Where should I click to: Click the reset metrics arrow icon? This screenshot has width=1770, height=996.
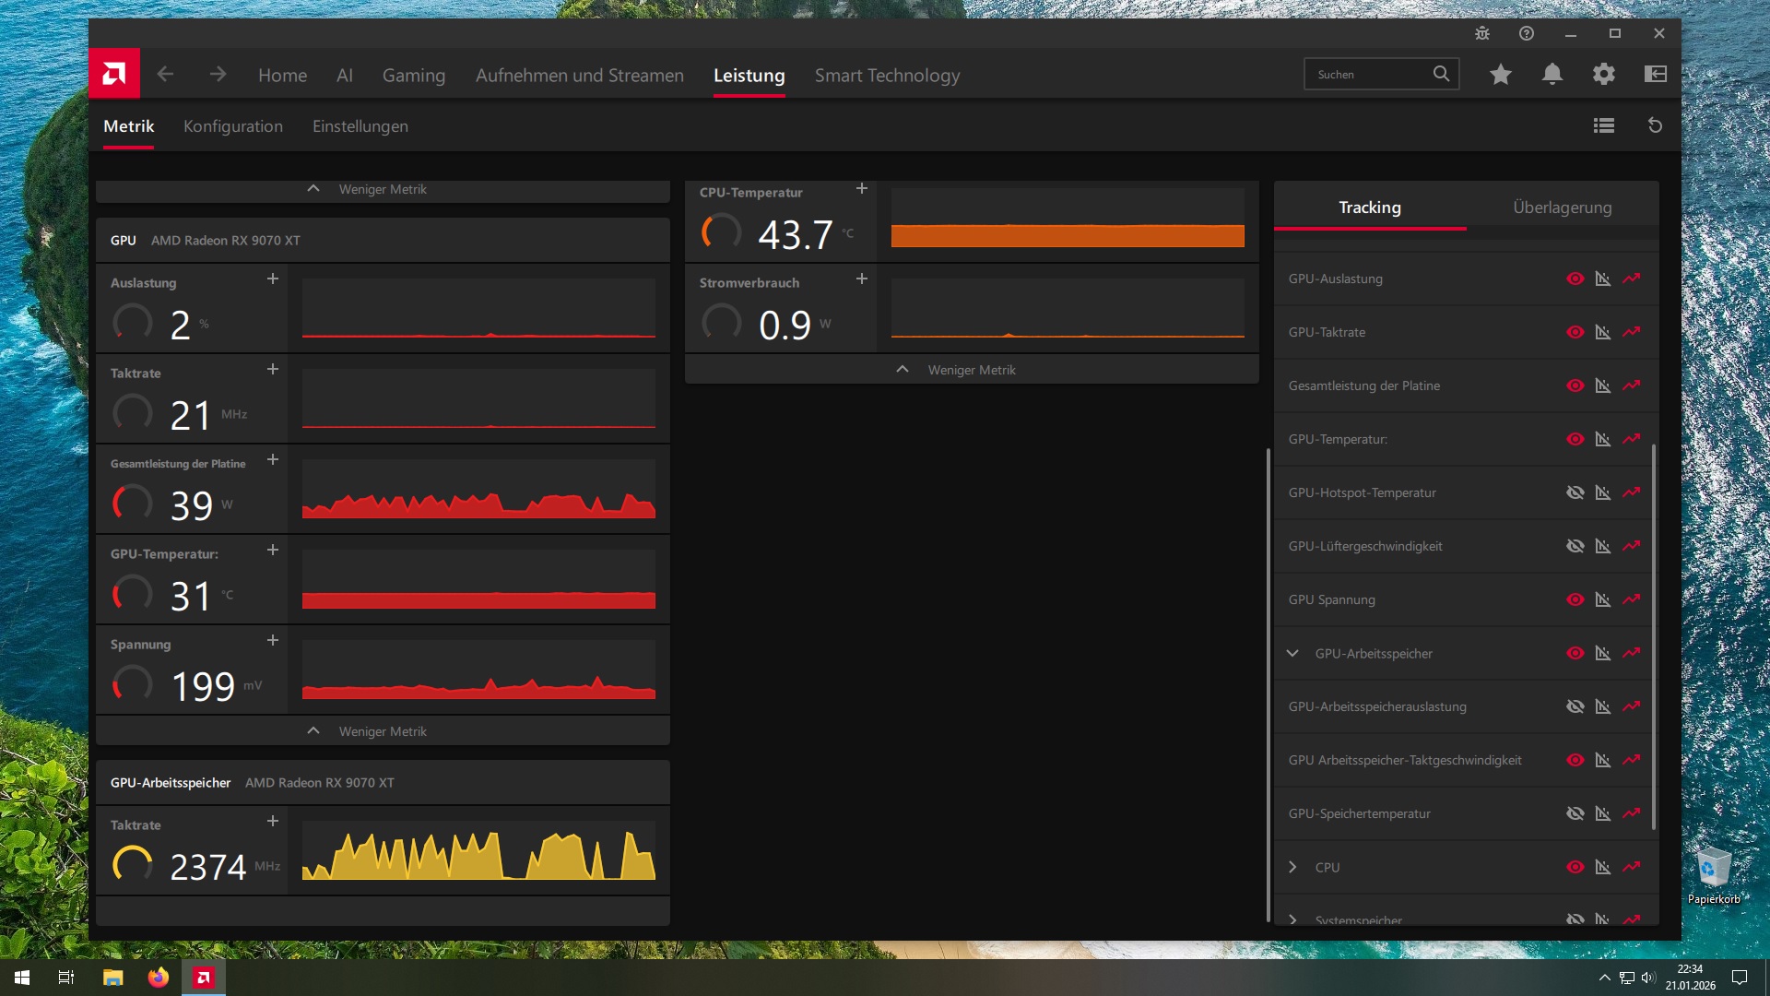click(x=1655, y=125)
